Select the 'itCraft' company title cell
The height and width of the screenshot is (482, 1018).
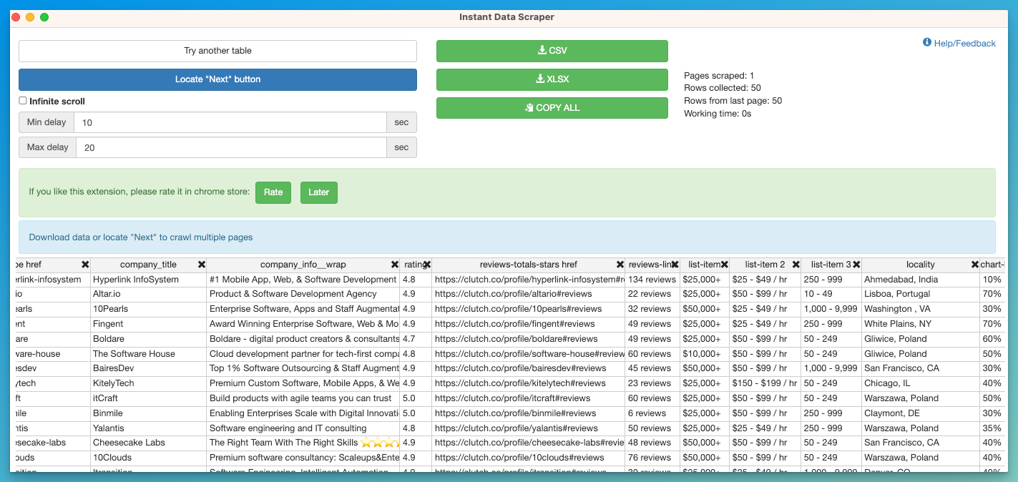[x=148, y=398]
